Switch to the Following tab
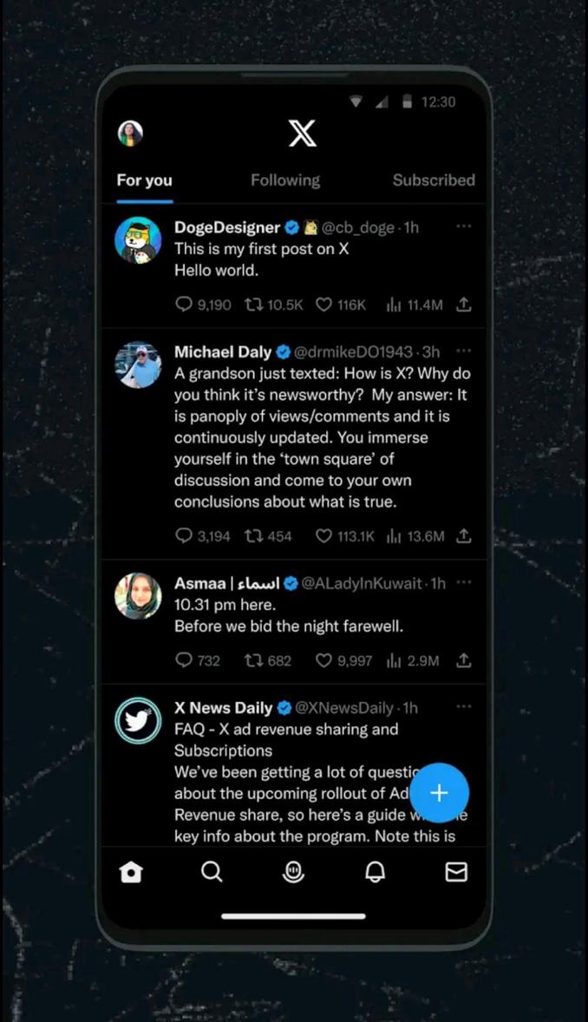588x1022 pixels. [x=284, y=180]
